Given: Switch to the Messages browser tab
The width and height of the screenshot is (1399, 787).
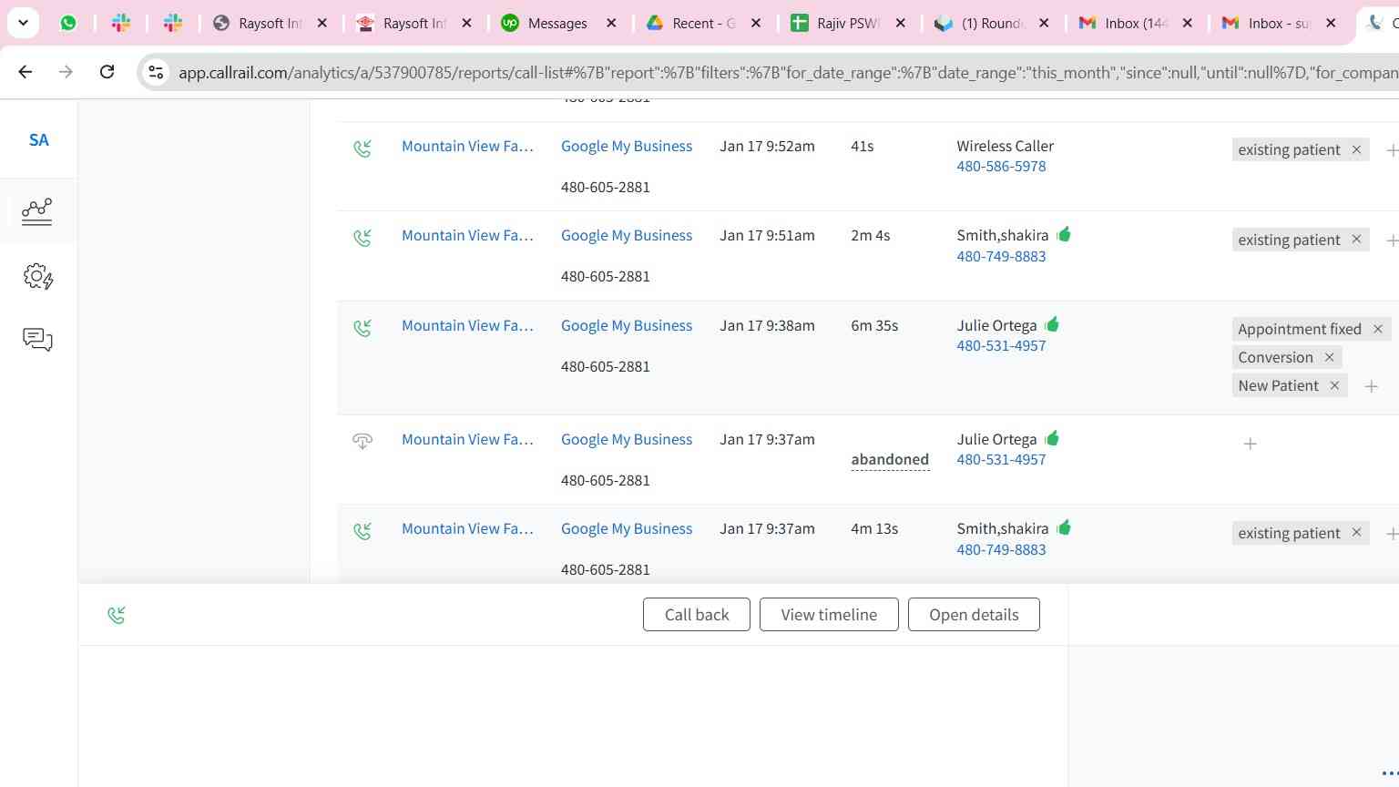Looking at the screenshot, I should click(557, 24).
